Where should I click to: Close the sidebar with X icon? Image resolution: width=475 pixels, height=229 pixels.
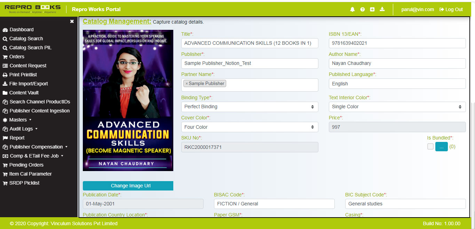(x=72, y=22)
